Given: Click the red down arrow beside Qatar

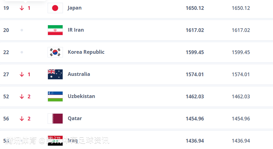Looking at the screenshot, I should coord(22,119).
